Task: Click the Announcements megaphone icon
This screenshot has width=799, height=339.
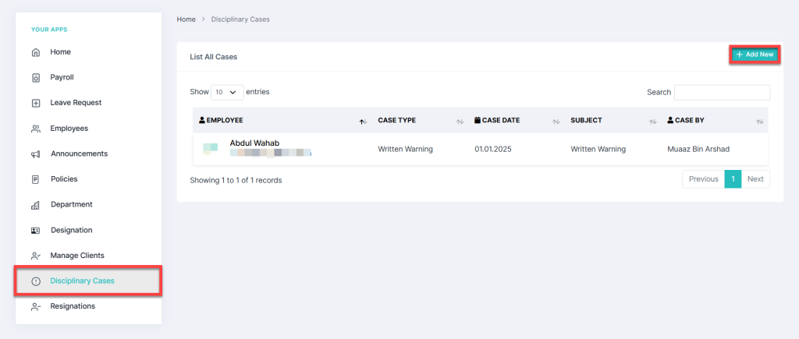Action: 36,154
